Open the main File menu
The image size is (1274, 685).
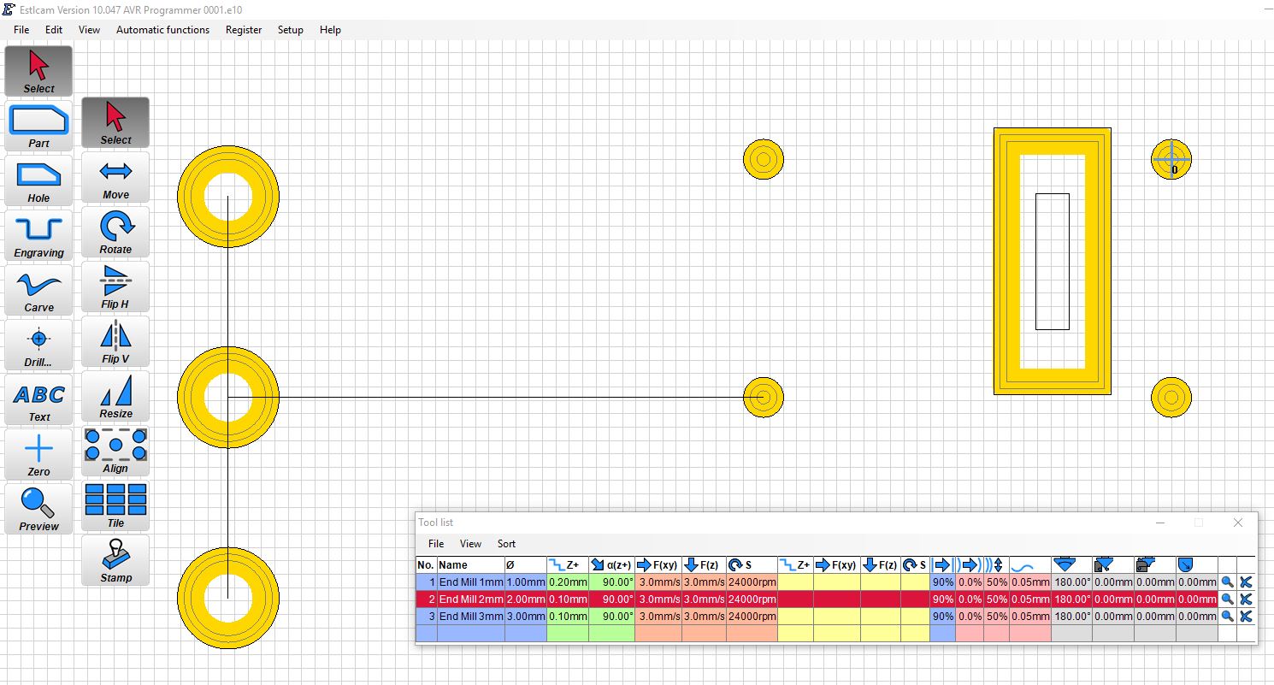click(x=21, y=29)
